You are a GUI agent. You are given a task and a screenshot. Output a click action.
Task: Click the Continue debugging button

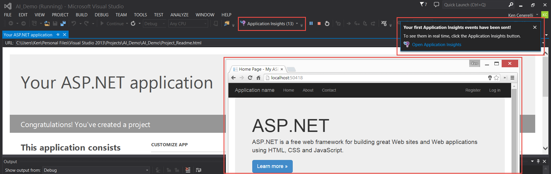point(112,23)
